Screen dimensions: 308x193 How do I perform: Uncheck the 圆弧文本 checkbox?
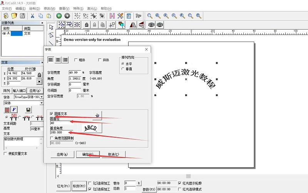[x=52, y=114]
